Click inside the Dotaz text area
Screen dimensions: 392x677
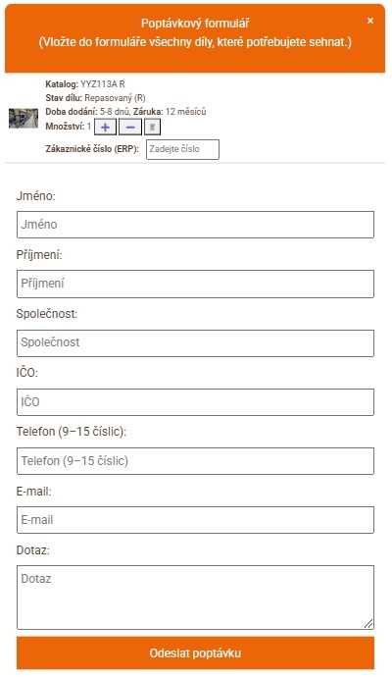[195, 598]
